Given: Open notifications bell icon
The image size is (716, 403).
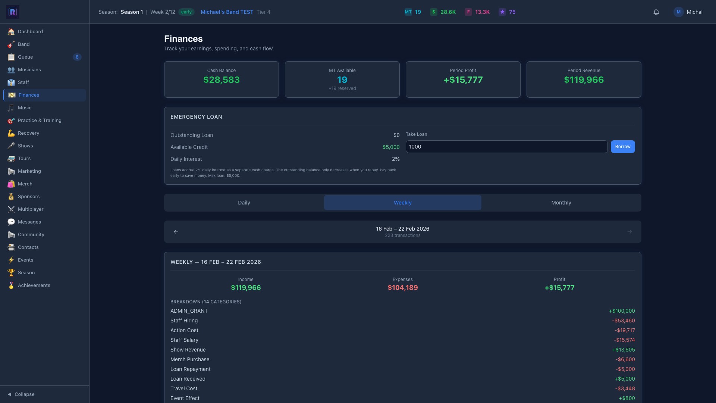Looking at the screenshot, I should (x=656, y=12).
